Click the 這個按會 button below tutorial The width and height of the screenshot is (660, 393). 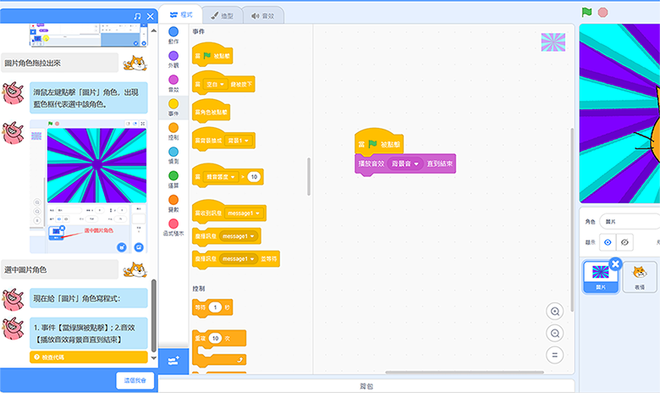[135, 380]
